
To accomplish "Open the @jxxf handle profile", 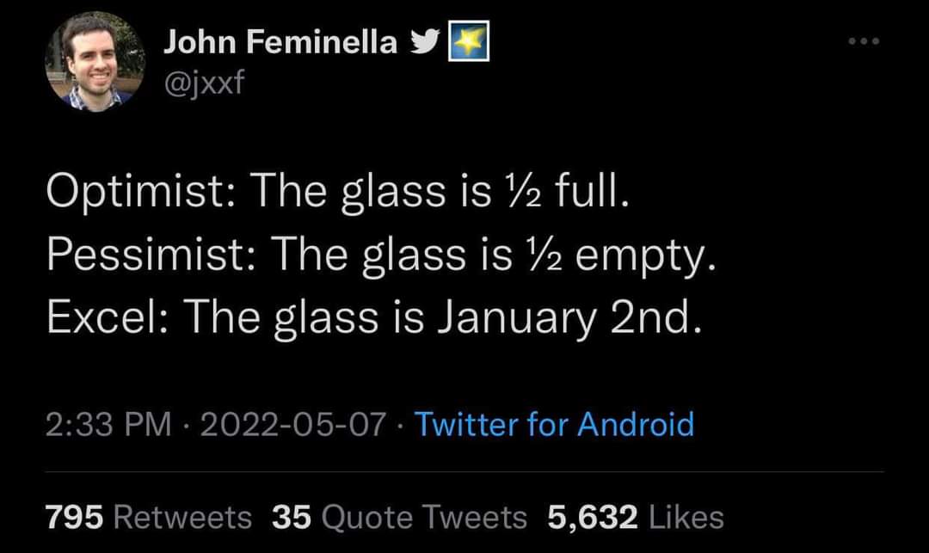I will pos(203,83).
